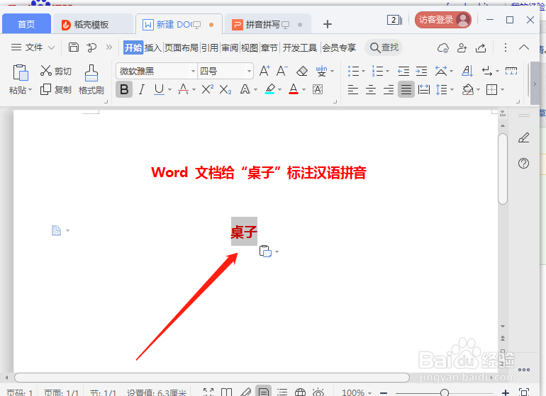Go to the 首页 home tab

pyautogui.click(x=26, y=24)
